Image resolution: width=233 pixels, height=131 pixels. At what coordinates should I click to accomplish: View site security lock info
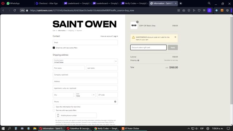click(x=27, y=11)
